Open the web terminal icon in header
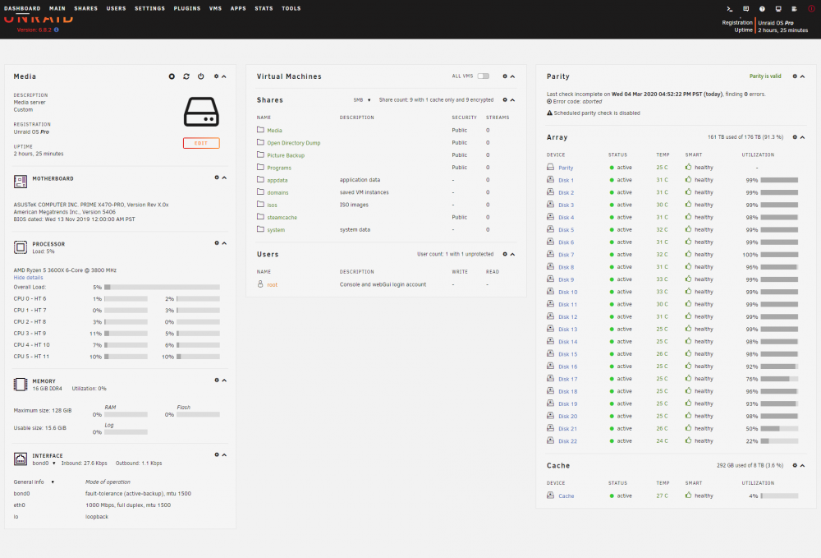The height and width of the screenshot is (558, 821). (x=729, y=9)
